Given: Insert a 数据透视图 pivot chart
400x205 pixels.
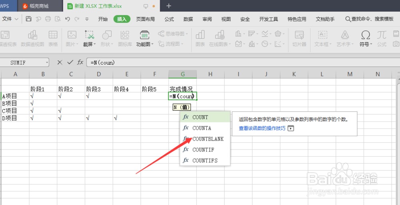Looking at the screenshot, I should pyautogui.click(x=32, y=38).
